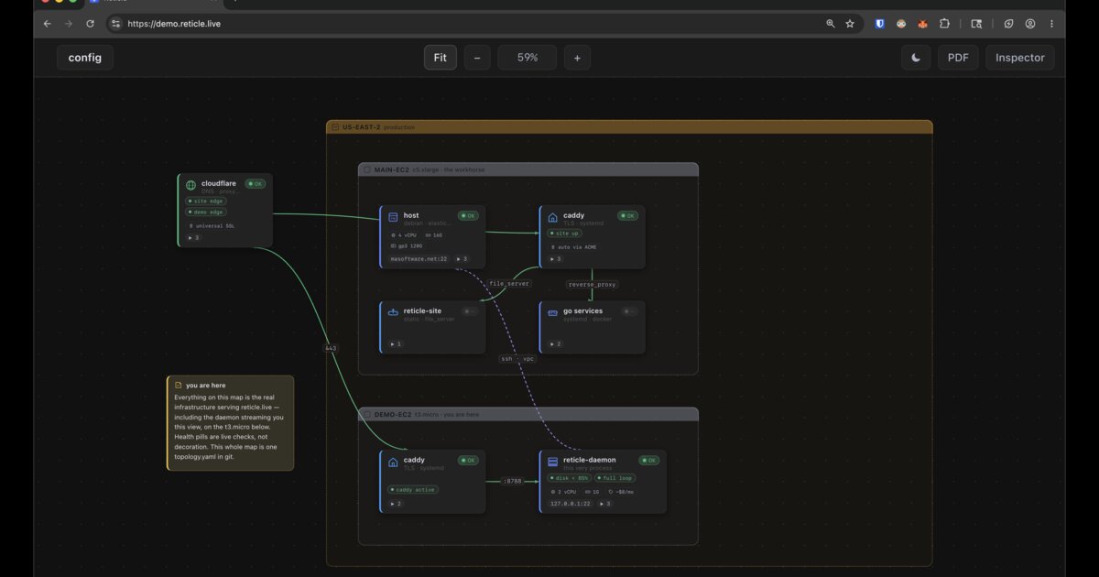Viewport: 1099px width, 577px height.
Task: Click the reticle-site node icon
Action: (393, 312)
